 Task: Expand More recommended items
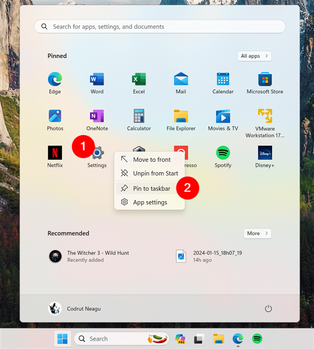(258, 234)
